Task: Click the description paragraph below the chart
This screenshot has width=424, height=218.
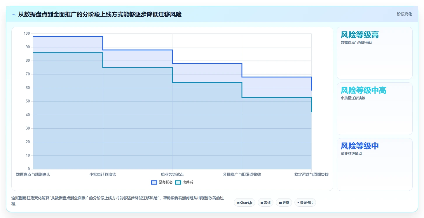Action: tap(118, 201)
